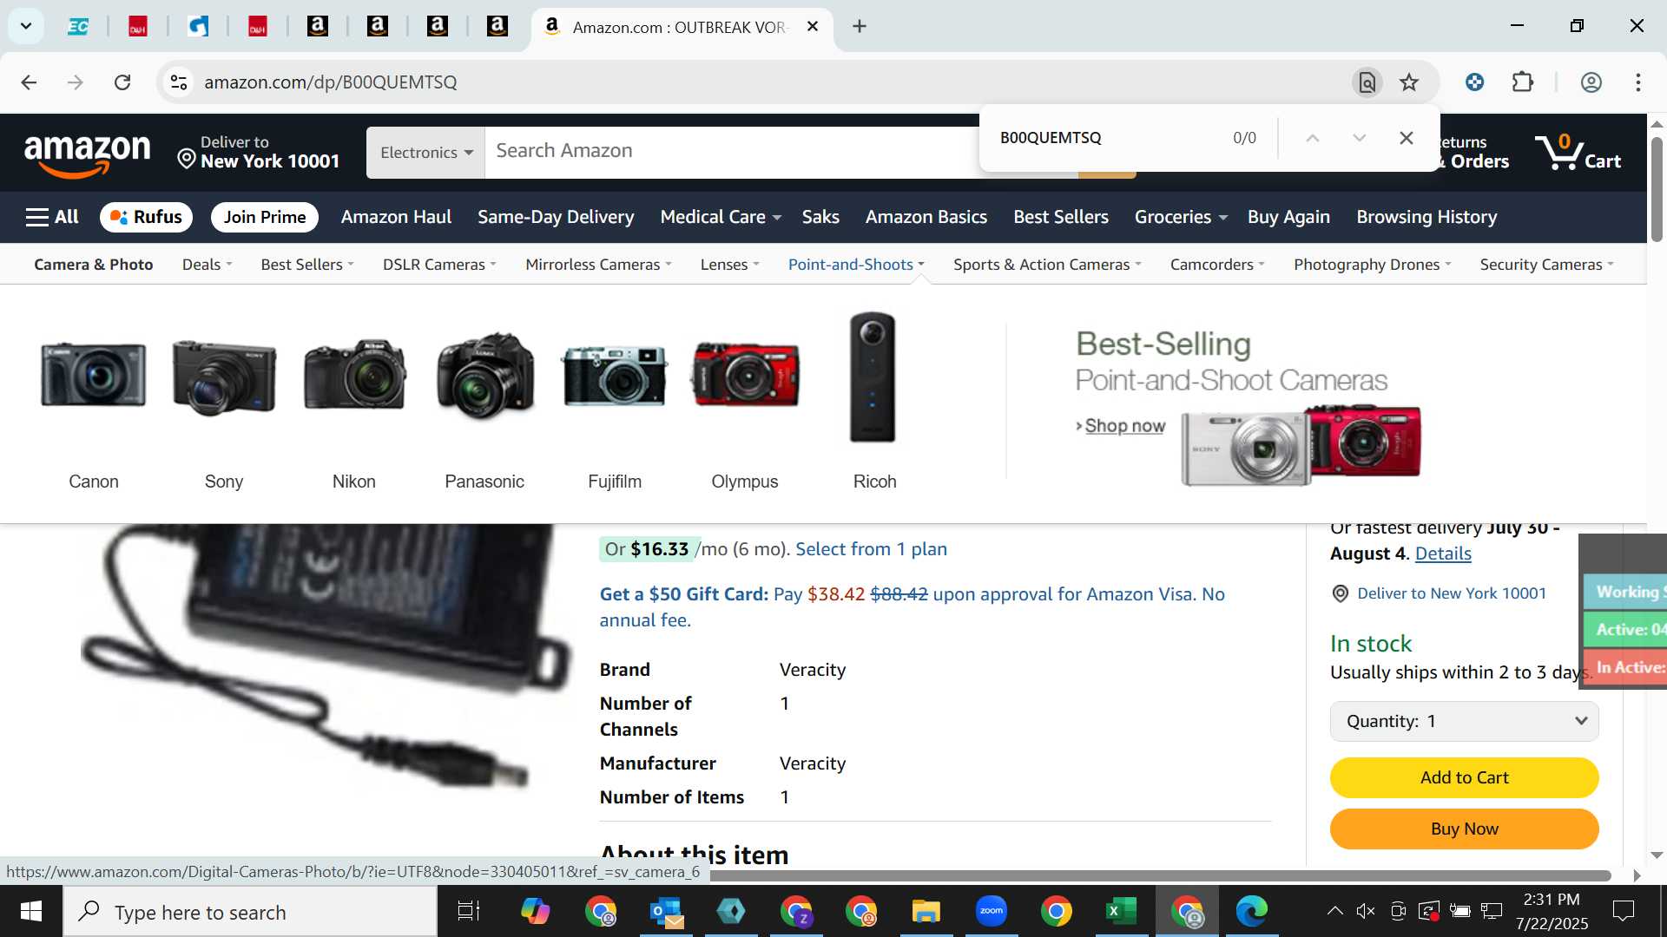
Task: Bookmark this page with the star icon
Action: click(1409, 82)
